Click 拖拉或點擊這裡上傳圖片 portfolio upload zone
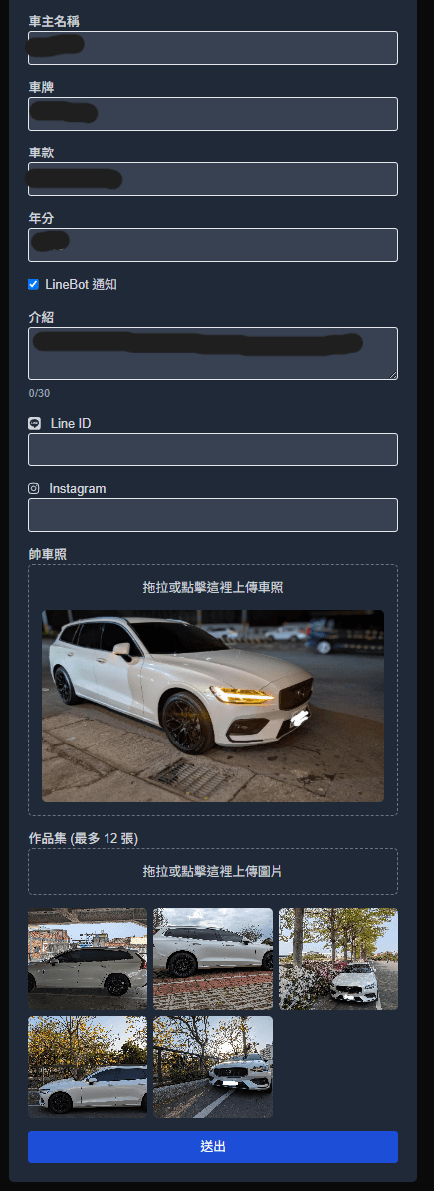 [212, 871]
